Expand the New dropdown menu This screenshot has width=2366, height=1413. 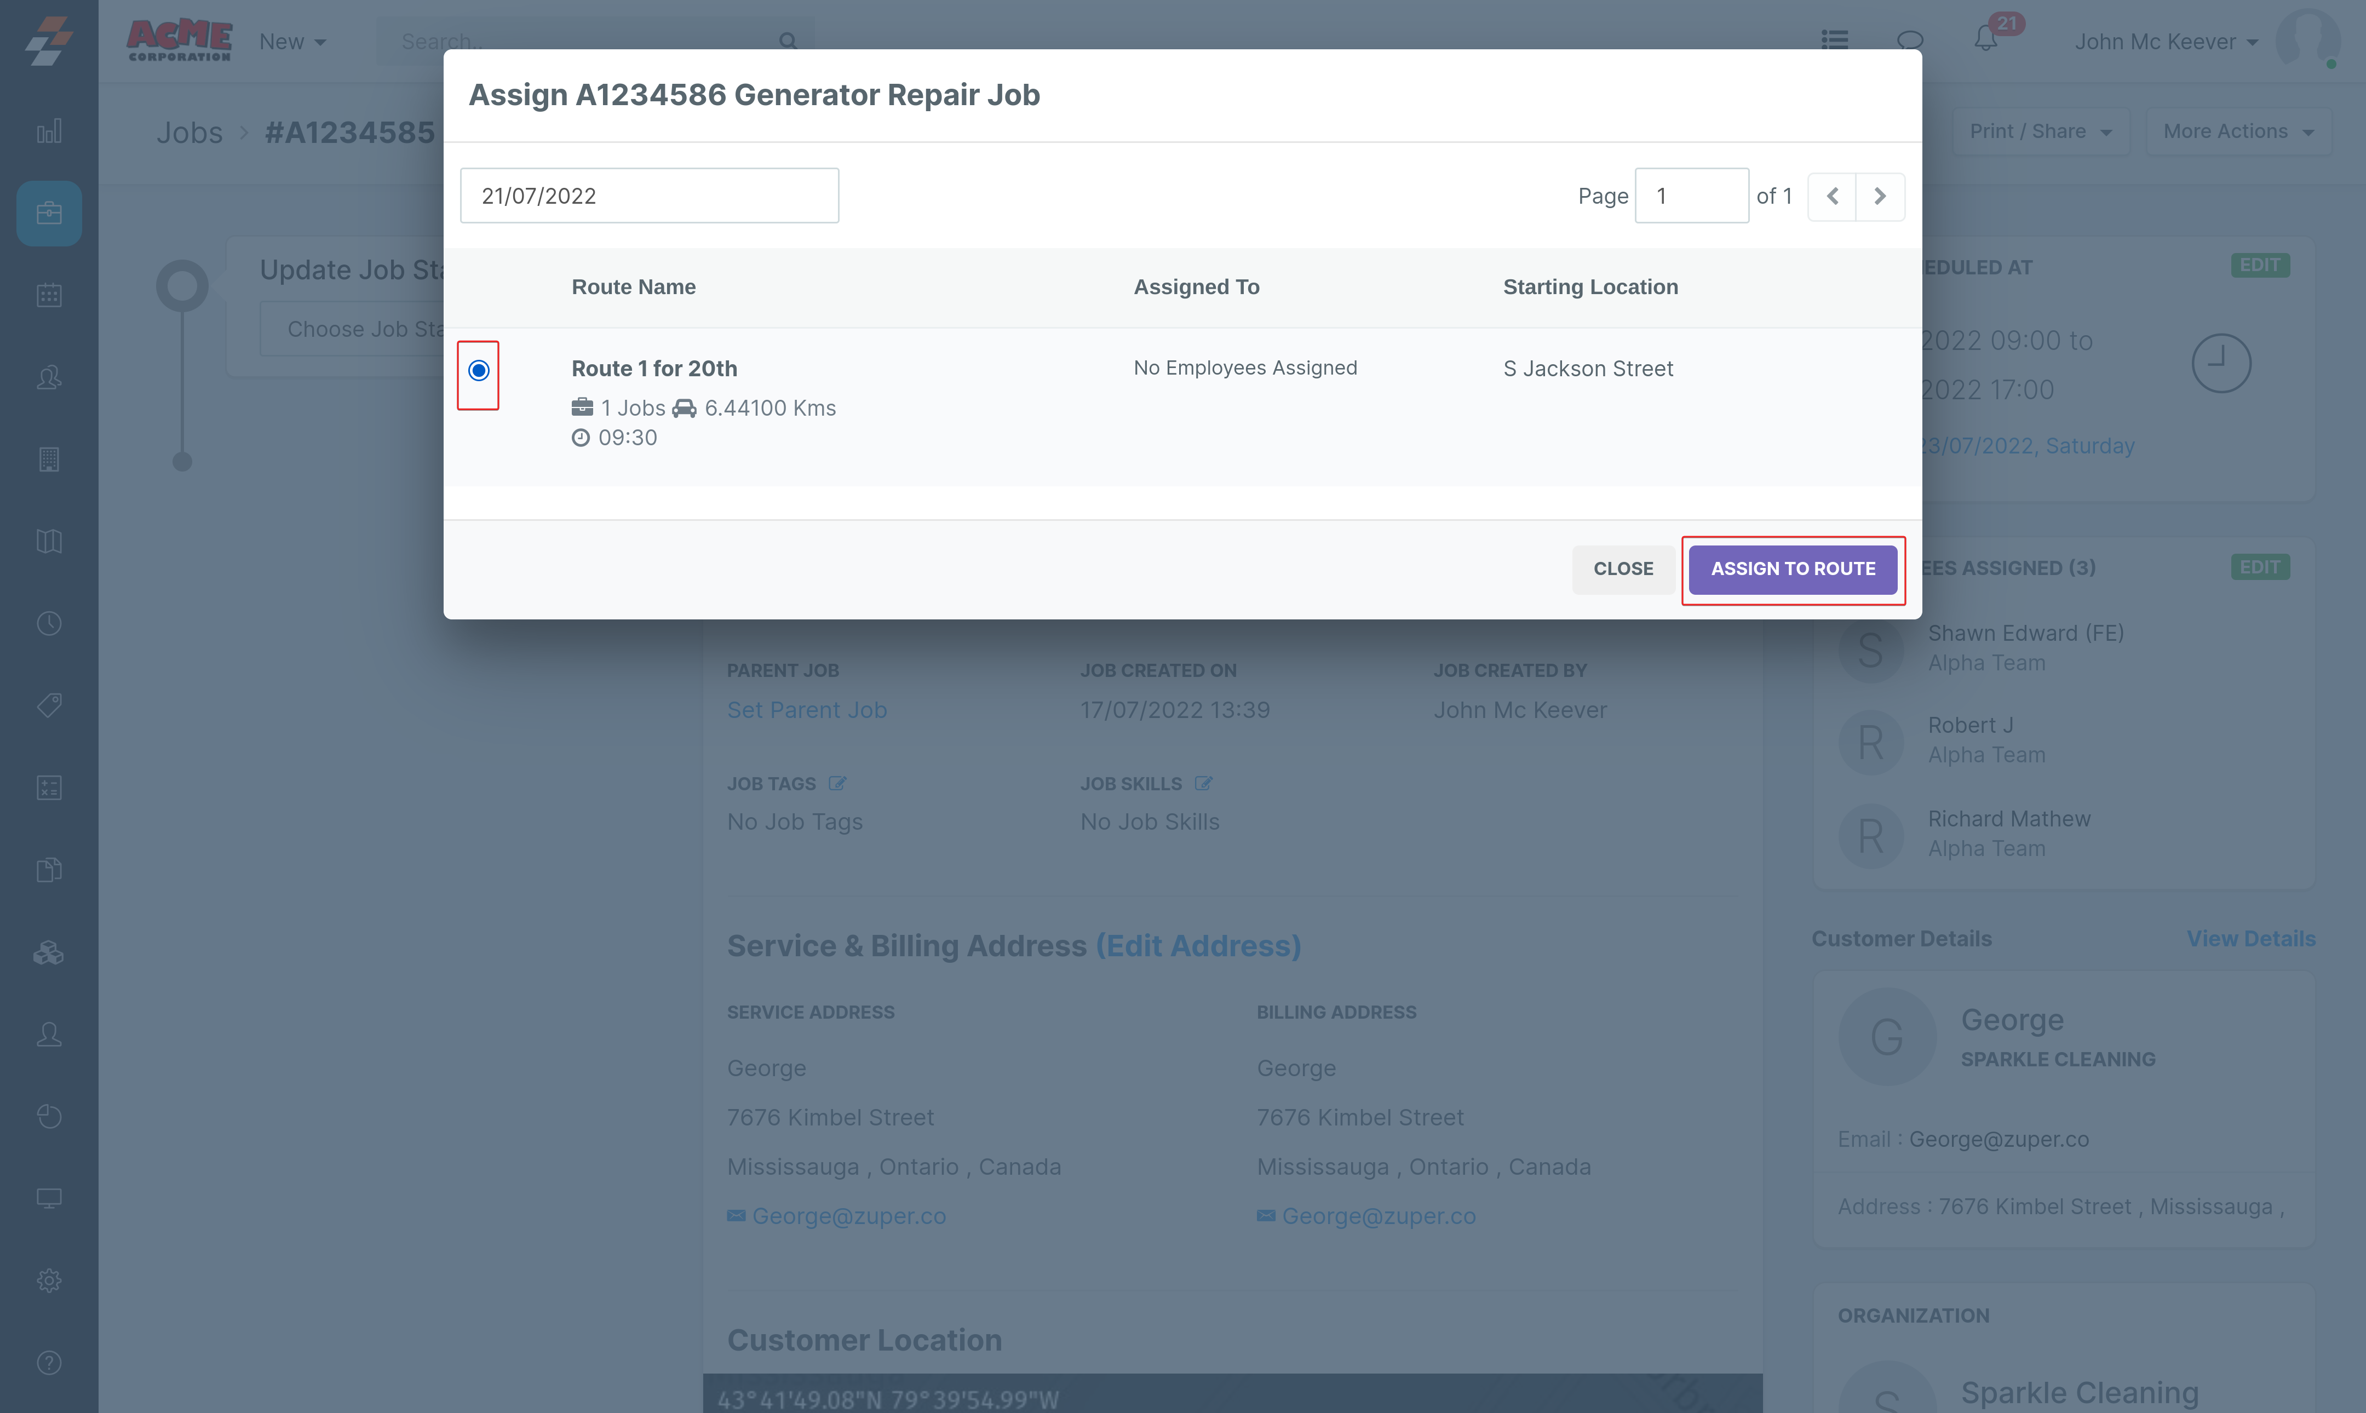click(292, 42)
